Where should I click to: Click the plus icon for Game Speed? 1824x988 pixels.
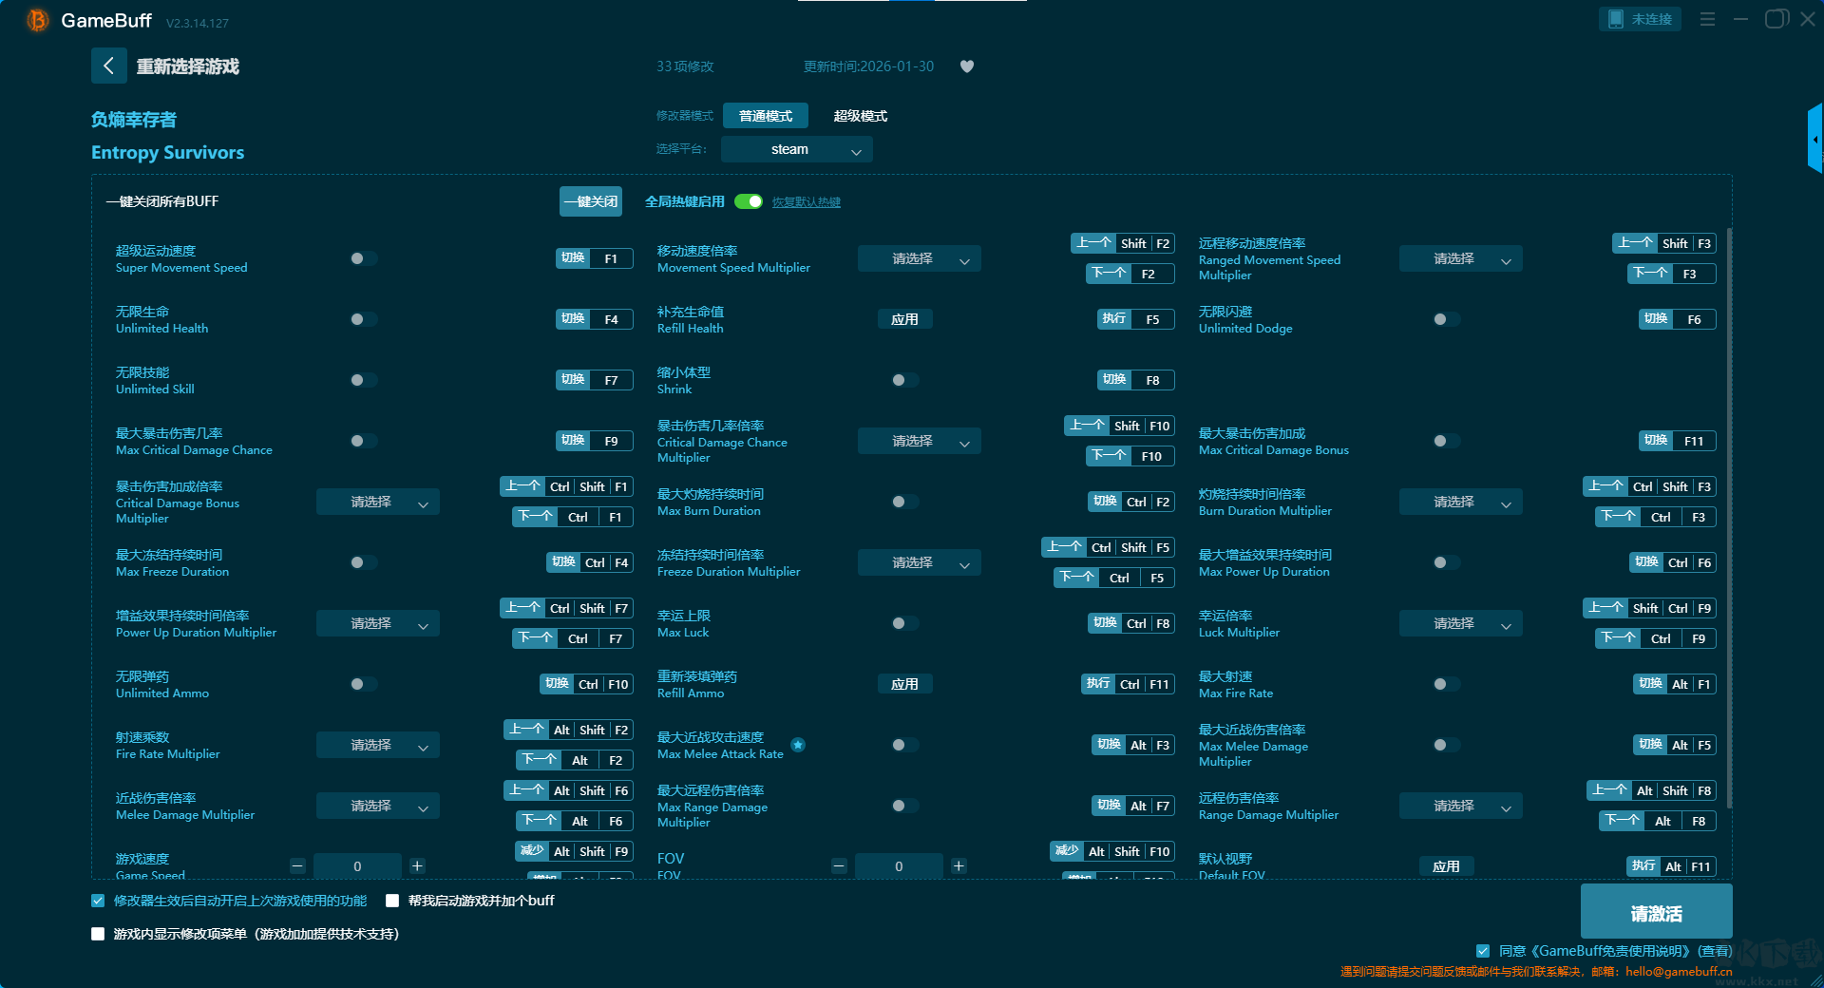click(417, 865)
